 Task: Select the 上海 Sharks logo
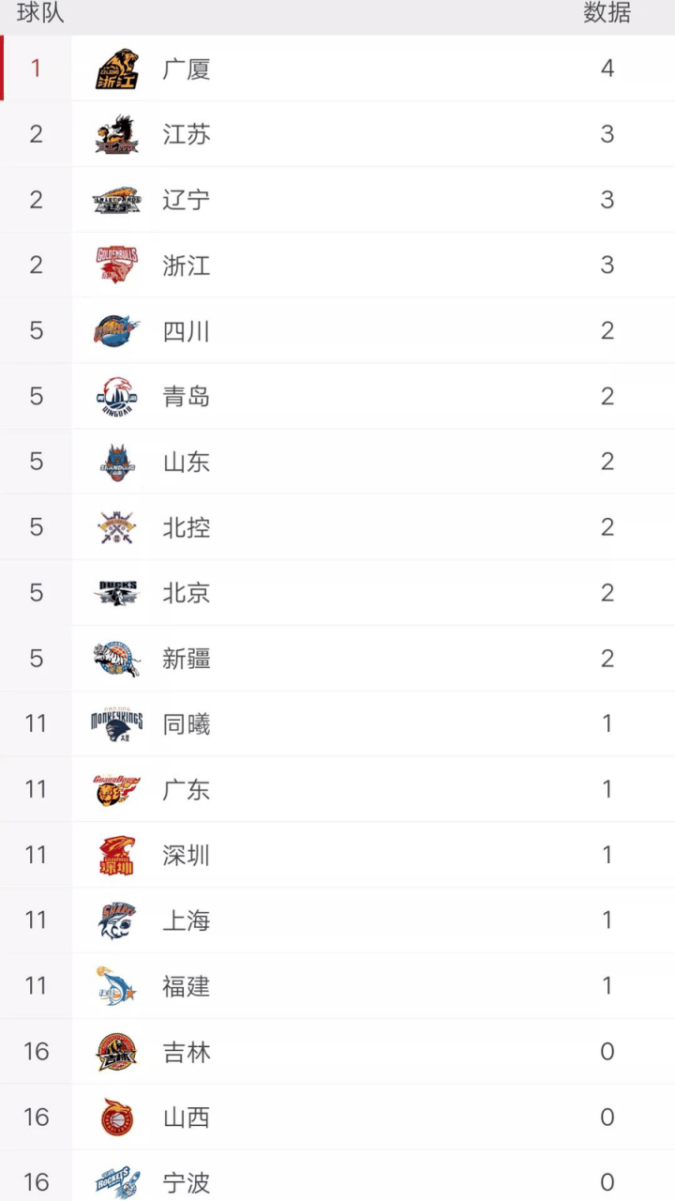117,920
